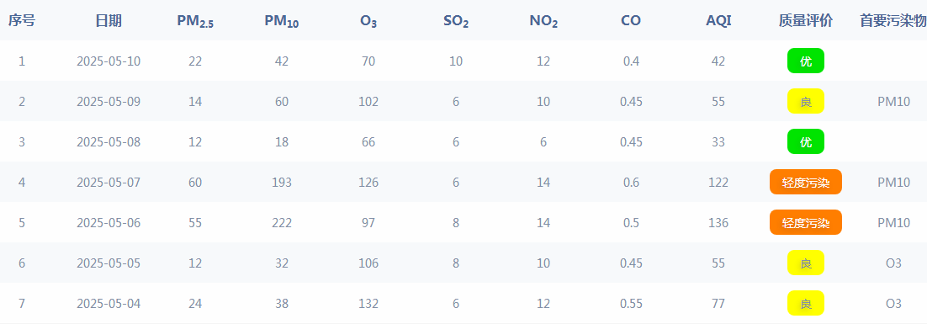Select the O3 value 132
Viewport: 927px width, 324px height.
(x=368, y=304)
